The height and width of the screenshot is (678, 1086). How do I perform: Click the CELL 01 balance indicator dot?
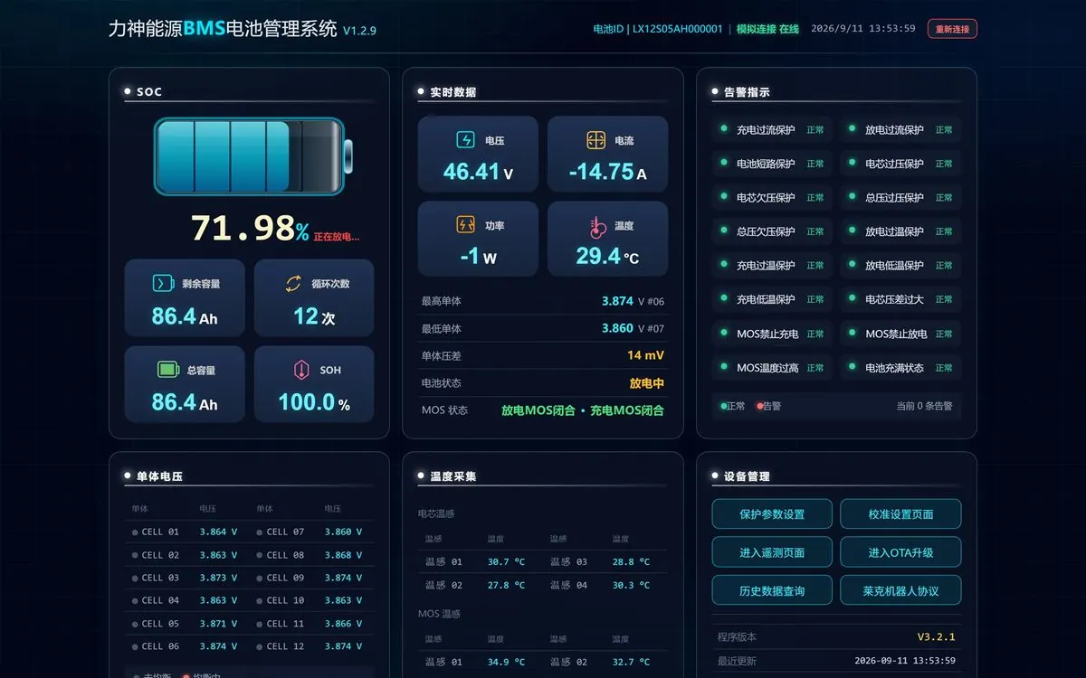coord(135,532)
